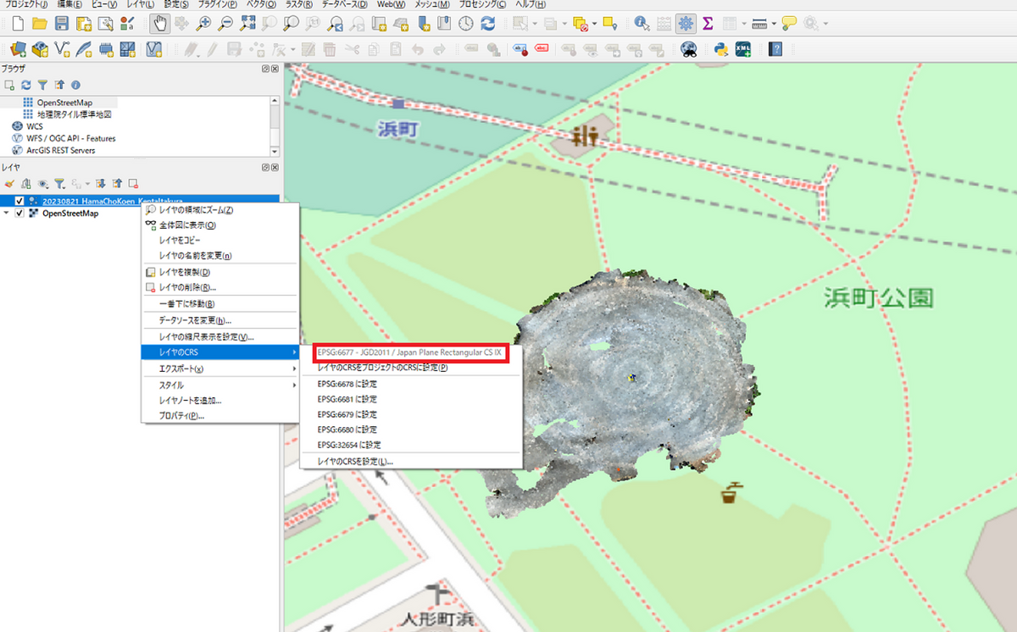Click the Zoom In magnifier tool
Image resolution: width=1017 pixels, height=632 pixels.
[x=203, y=24]
